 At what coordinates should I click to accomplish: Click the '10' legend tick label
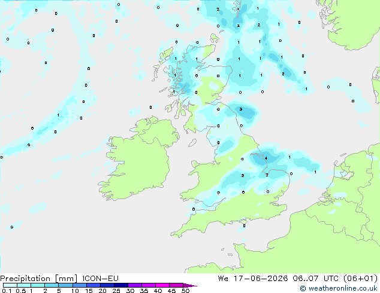tap(75, 291)
